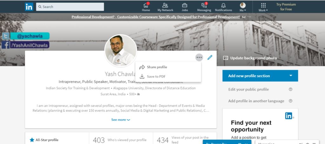The image size is (325, 144).
Task: Click into the Search field
Action: 70,7
